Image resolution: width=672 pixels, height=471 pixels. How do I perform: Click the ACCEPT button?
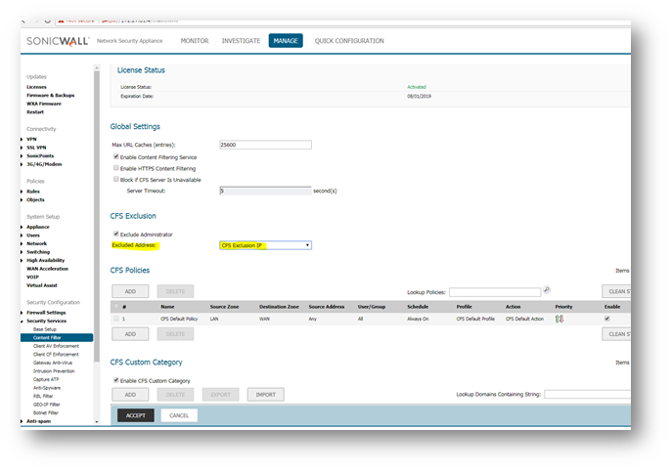click(x=136, y=415)
